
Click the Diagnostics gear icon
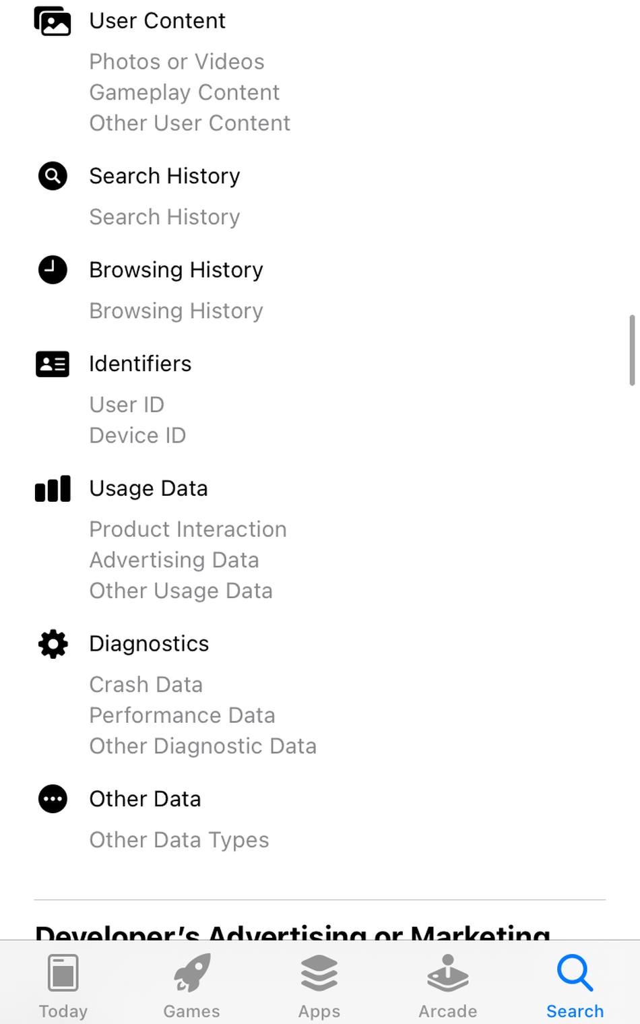(53, 644)
